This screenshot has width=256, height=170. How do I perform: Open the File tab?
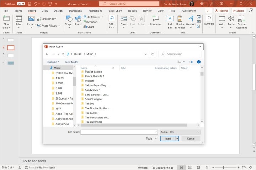coord(6,11)
